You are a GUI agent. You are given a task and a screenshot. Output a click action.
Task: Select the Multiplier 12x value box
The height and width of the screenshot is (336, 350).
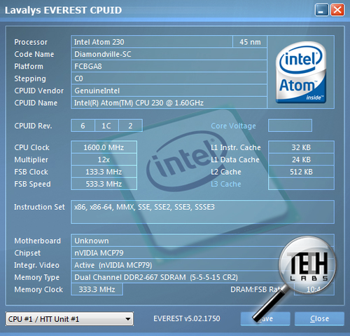[x=104, y=160]
